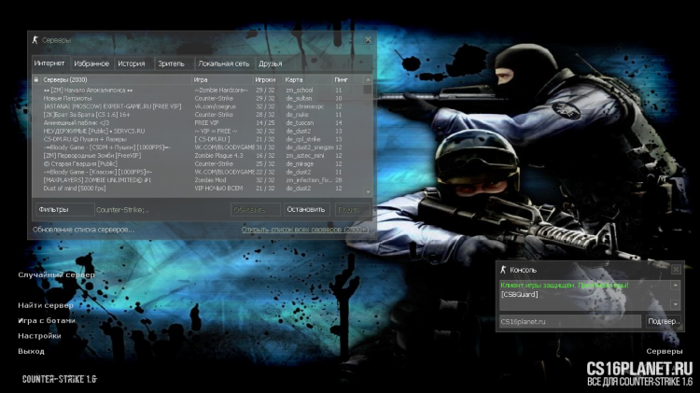Select server [ZM] Начало Апокалипсиса
This screenshot has height=393, width=700.
tap(199, 91)
